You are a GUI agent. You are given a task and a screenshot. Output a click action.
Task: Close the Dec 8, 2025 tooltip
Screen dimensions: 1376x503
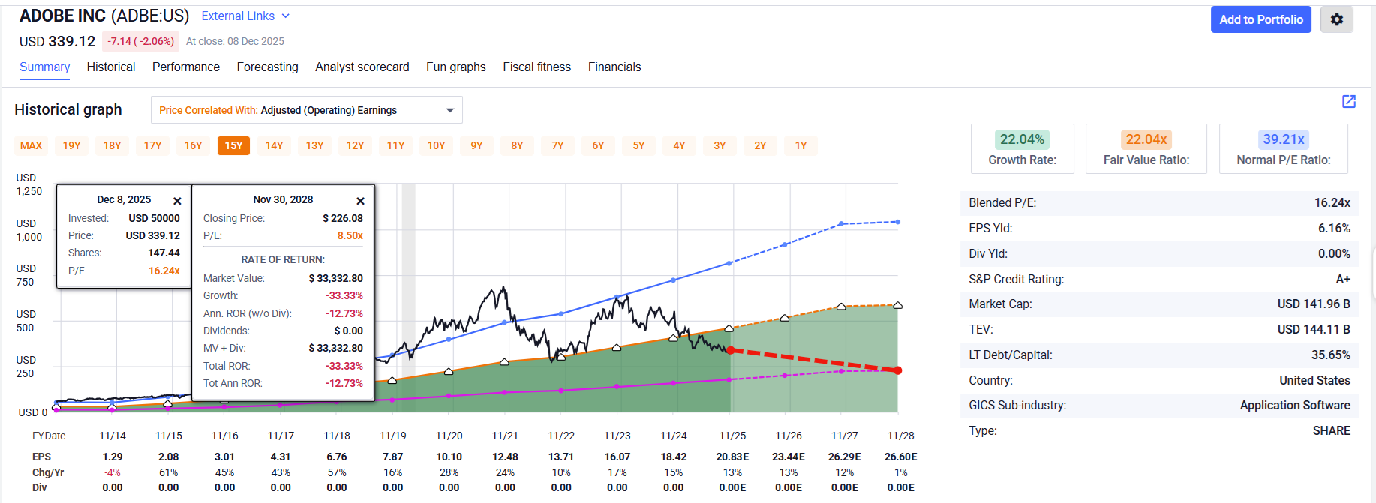pyautogui.click(x=177, y=201)
